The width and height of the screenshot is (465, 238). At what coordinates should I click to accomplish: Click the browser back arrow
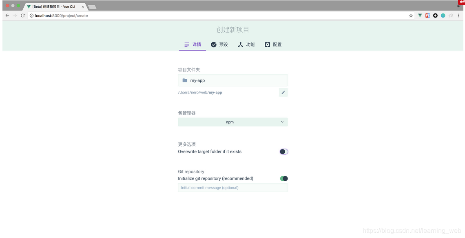(x=7, y=16)
